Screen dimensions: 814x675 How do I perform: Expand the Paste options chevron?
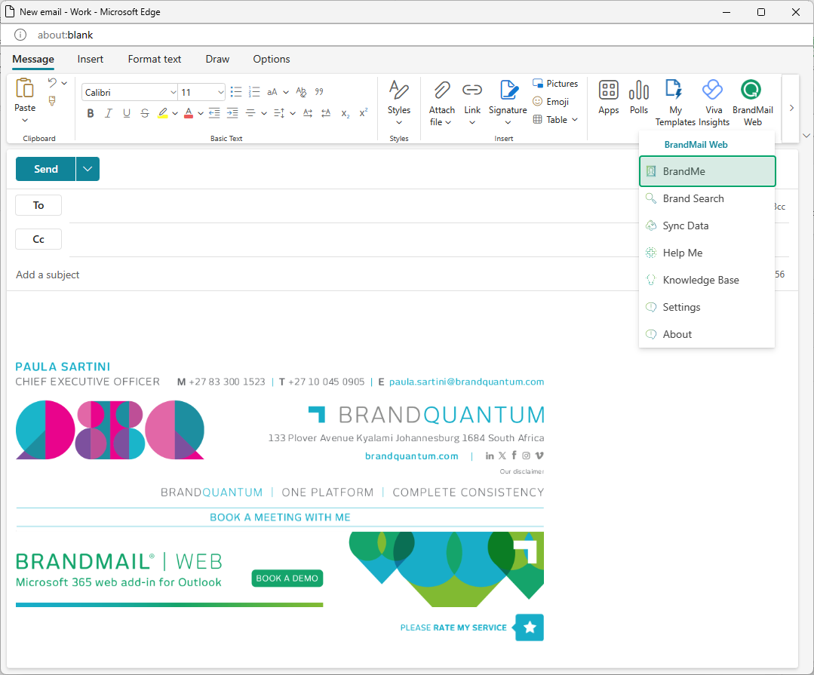click(x=24, y=121)
